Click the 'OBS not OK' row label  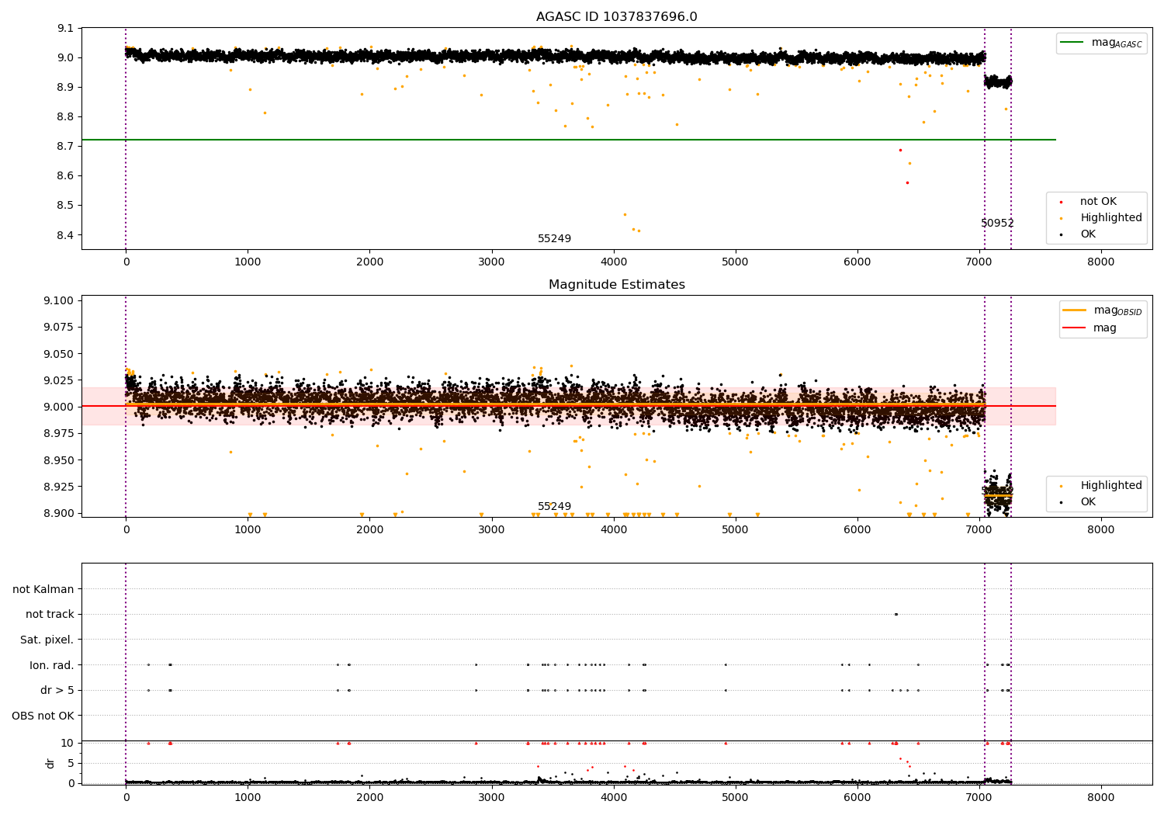click(x=43, y=716)
